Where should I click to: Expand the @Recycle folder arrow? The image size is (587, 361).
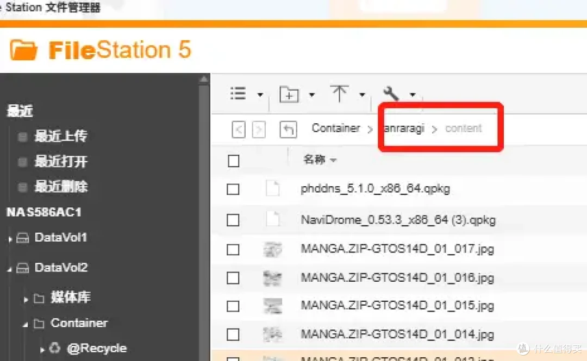[42, 350]
